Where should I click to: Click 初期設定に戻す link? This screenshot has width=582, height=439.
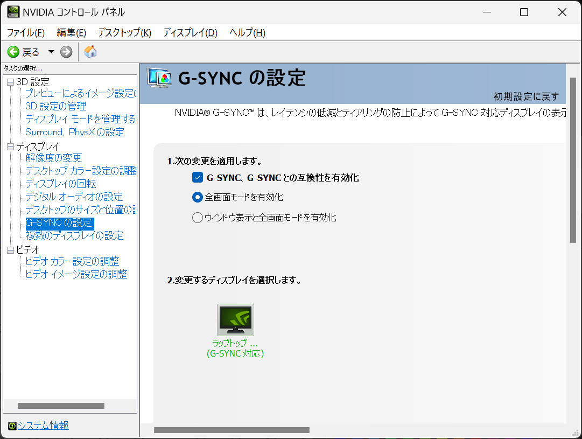tap(526, 96)
